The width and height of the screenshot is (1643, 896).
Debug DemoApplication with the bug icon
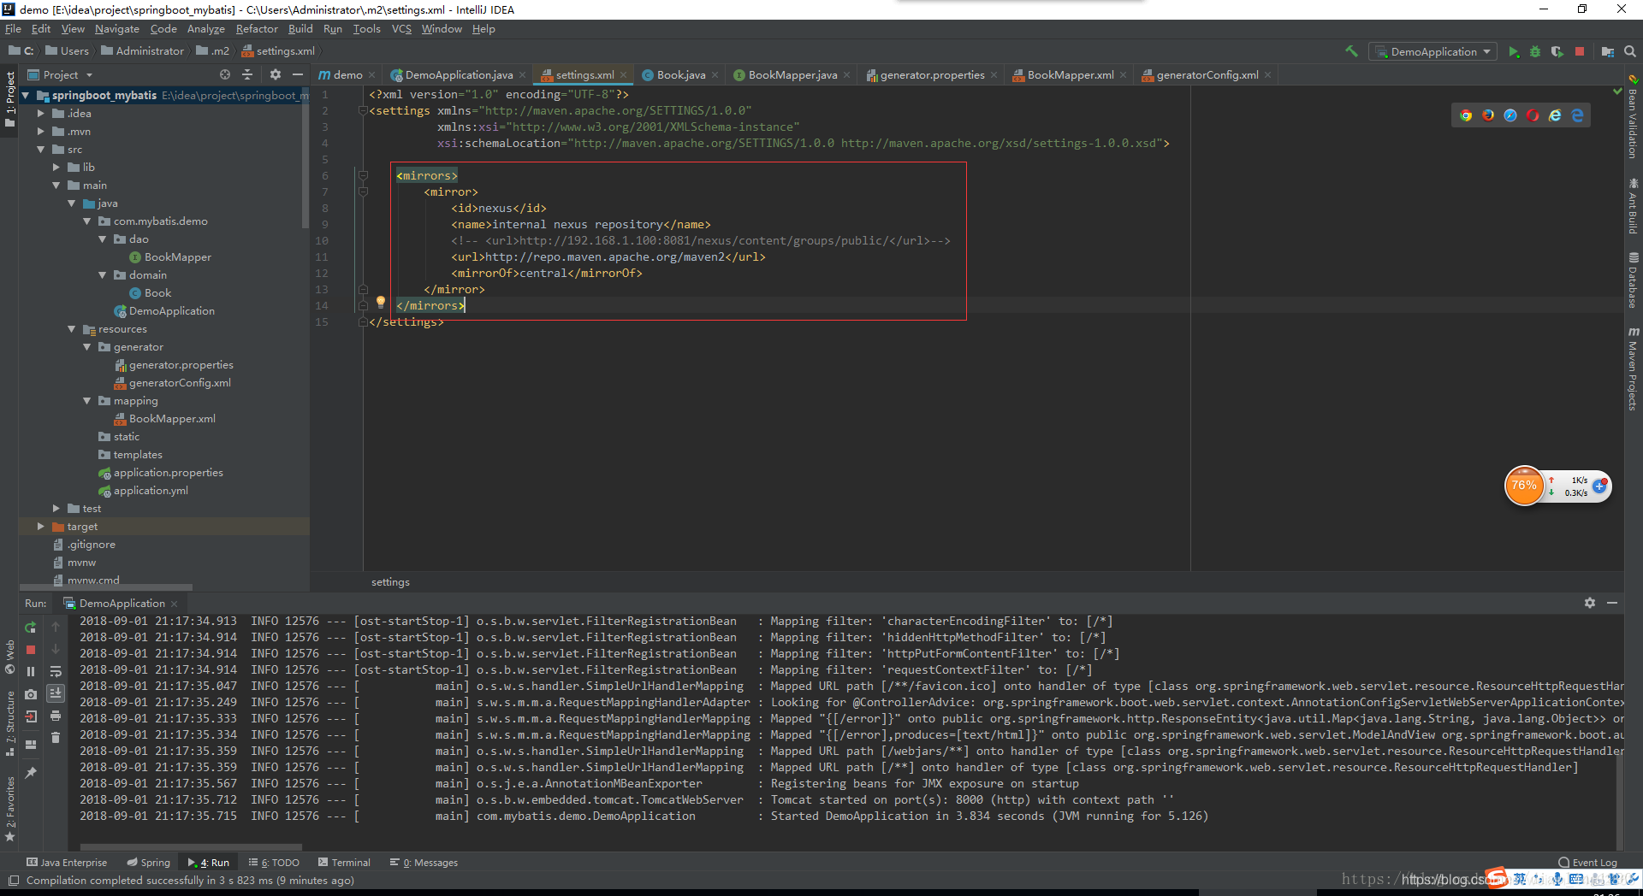1535,52
